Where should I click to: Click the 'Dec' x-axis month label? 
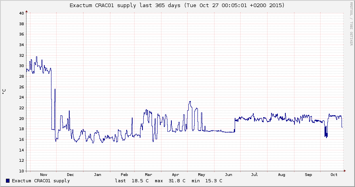click(70, 175)
